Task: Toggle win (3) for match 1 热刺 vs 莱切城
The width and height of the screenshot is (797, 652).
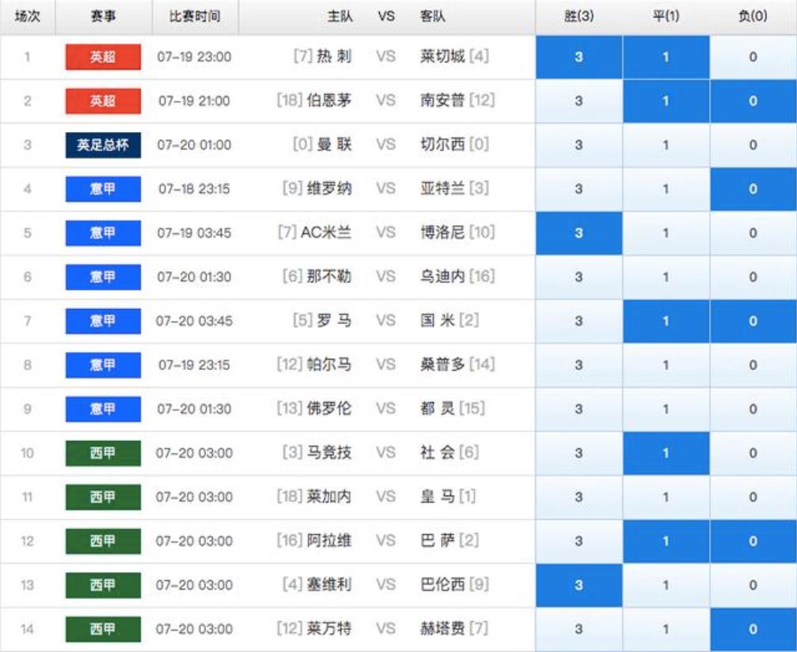Action: pos(579,57)
